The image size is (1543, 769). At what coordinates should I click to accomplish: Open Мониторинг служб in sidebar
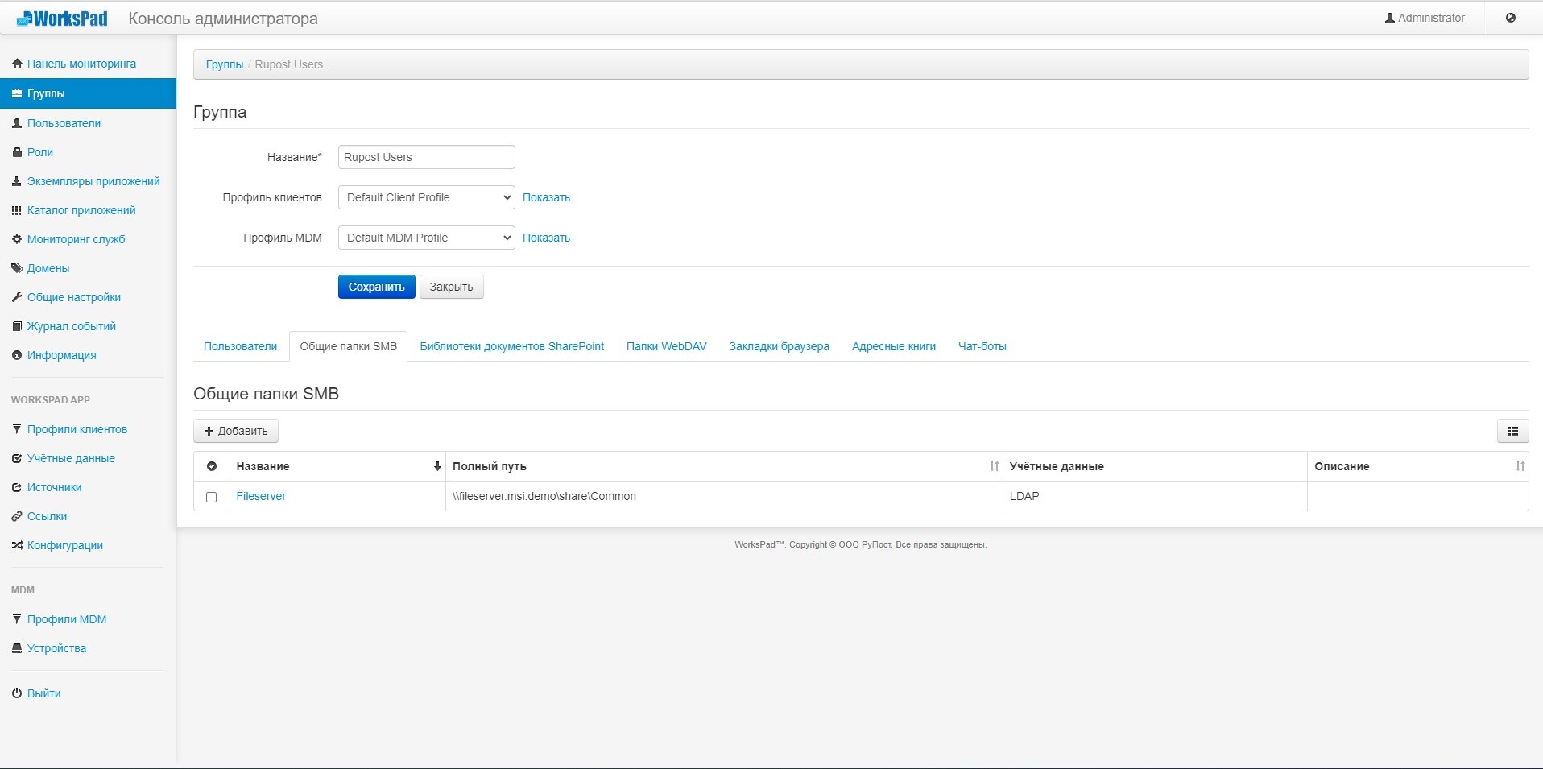[x=77, y=239]
